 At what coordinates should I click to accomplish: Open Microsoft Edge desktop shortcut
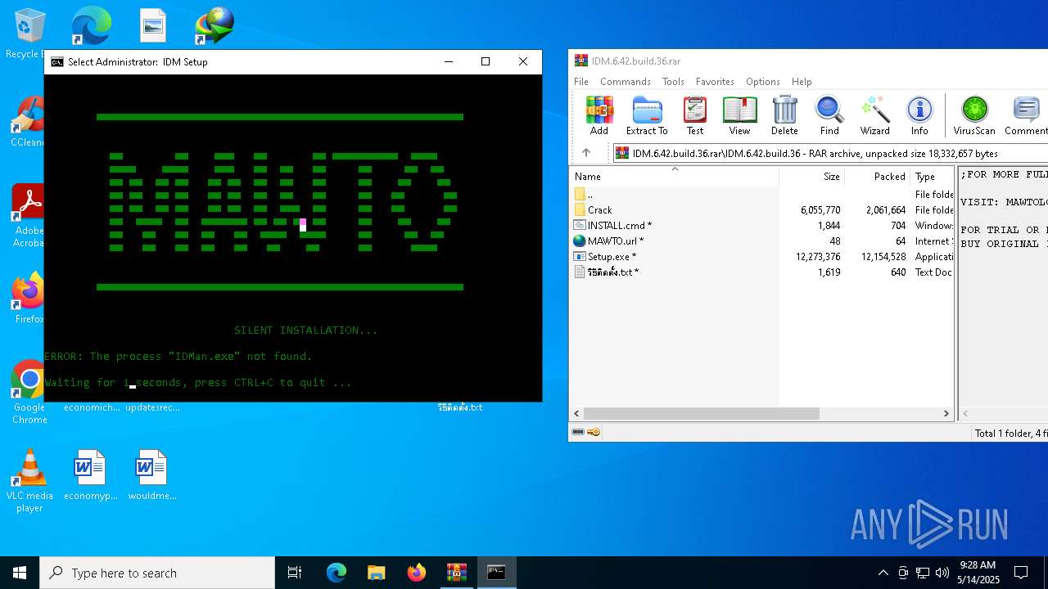[90, 26]
